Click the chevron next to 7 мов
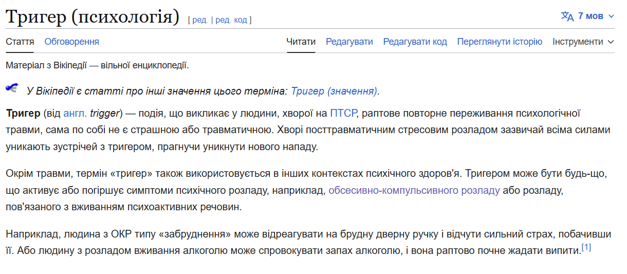This screenshot has height=274, width=627. [x=611, y=16]
